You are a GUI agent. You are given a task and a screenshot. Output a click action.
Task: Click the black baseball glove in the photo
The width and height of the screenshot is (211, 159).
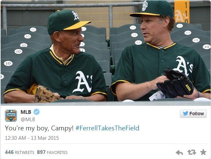point(175,84)
